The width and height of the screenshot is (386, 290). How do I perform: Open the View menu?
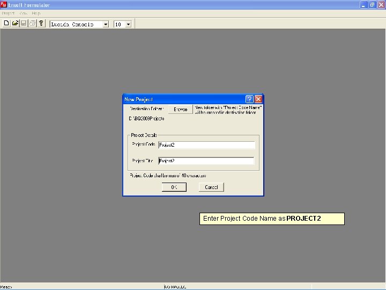24,13
